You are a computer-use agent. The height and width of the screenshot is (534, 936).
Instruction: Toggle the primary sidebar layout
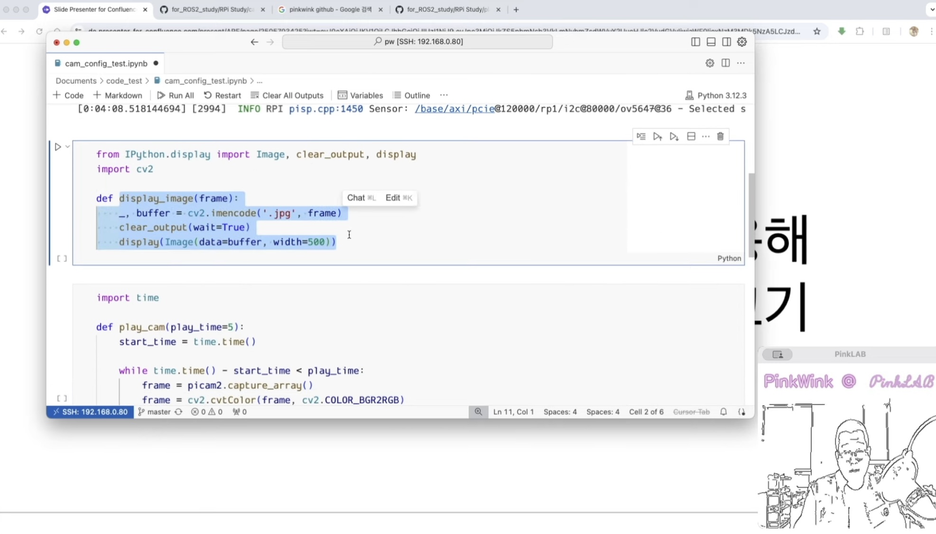[x=695, y=42]
